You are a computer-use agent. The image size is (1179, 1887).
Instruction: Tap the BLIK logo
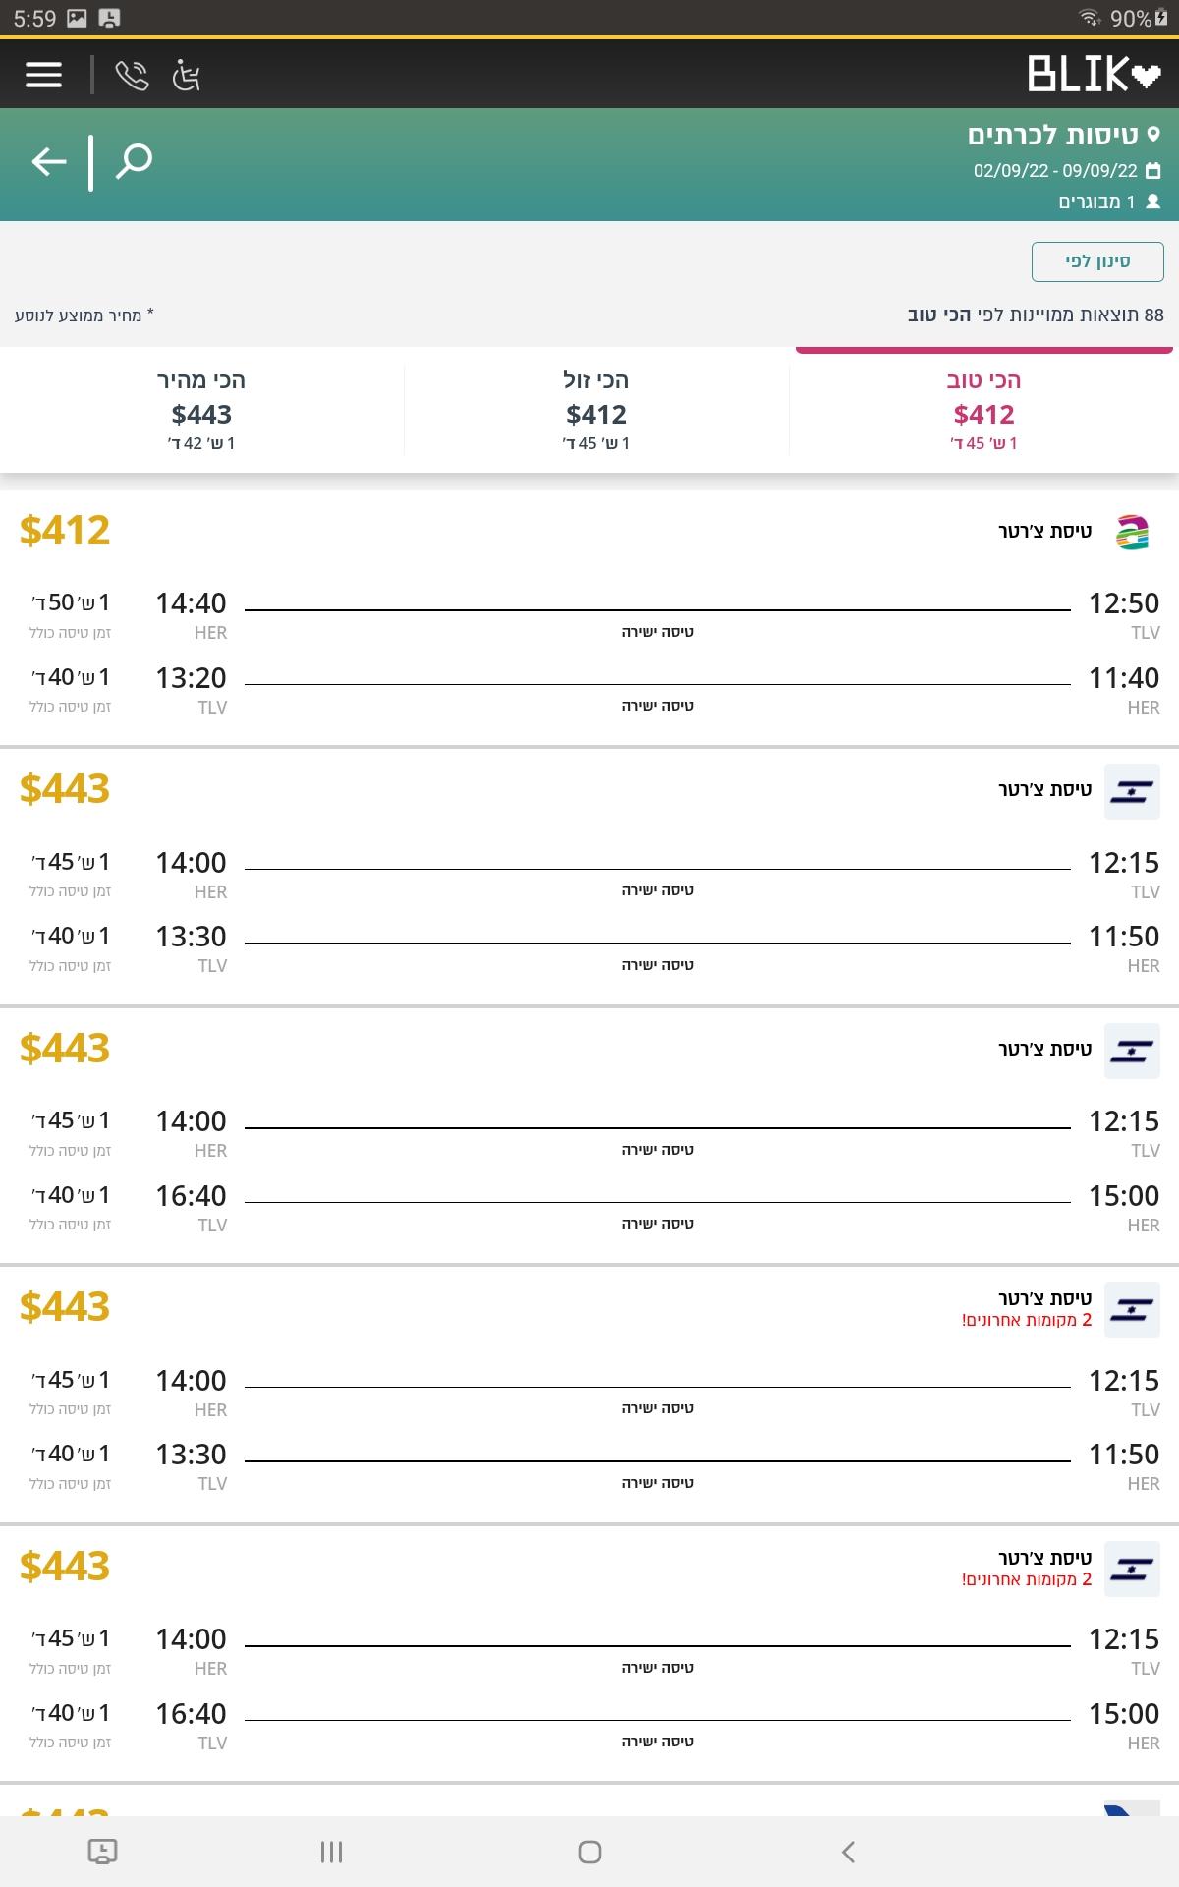point(1094,75)
